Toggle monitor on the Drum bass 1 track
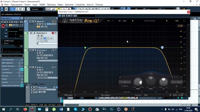The width and height of the screenshot is (200, 112). coord(56,33)
